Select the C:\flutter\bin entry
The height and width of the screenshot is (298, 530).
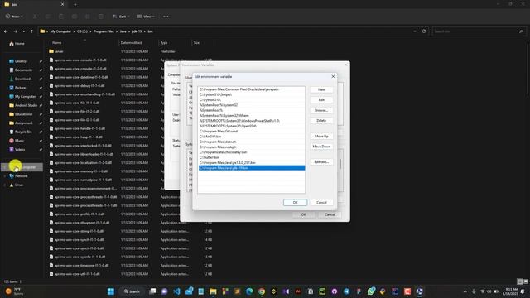(x=252, y=157)
